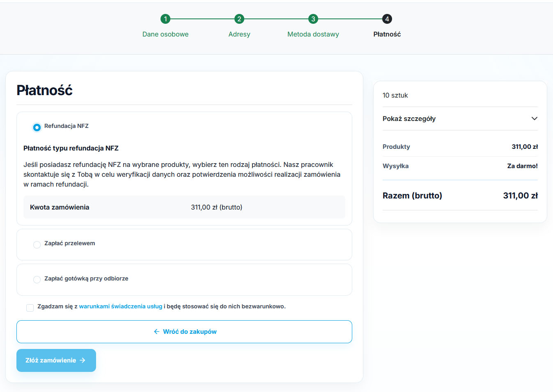Image resolution: width=553 pixels, height=392 pixels.
Task: Click the 'Płatność typu refundacja NFZ' heading
Action: [x=71, y=148]
